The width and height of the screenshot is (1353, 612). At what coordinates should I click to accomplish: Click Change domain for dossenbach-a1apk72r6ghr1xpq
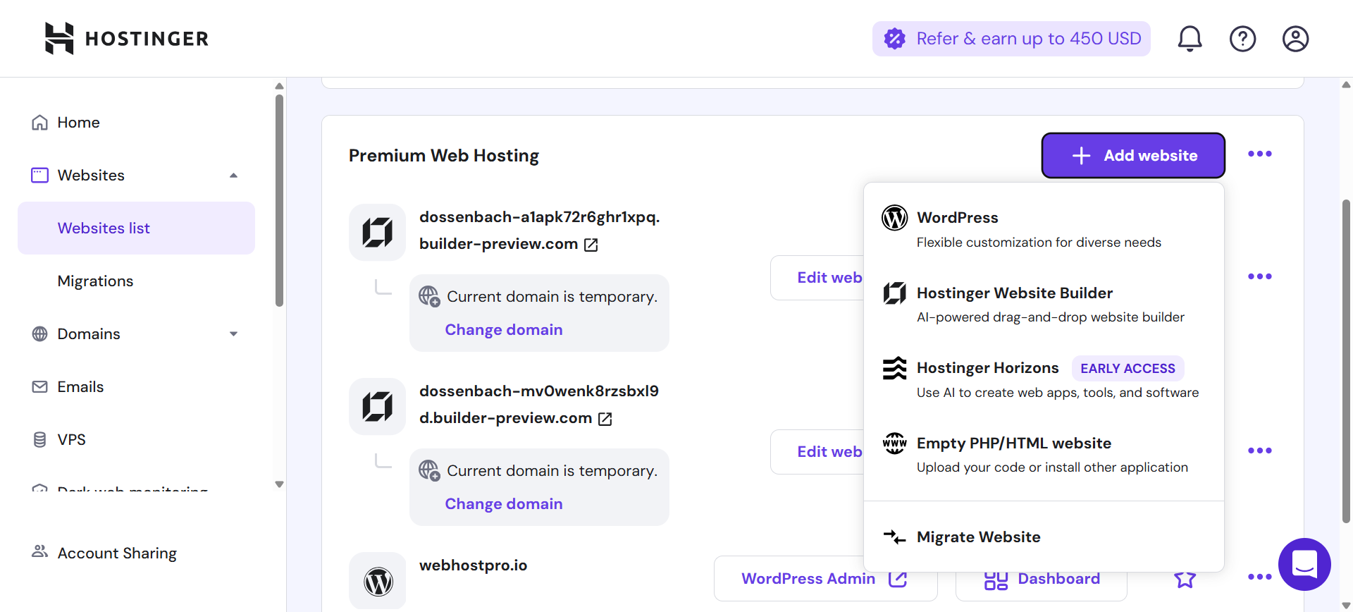coord(504,330)
